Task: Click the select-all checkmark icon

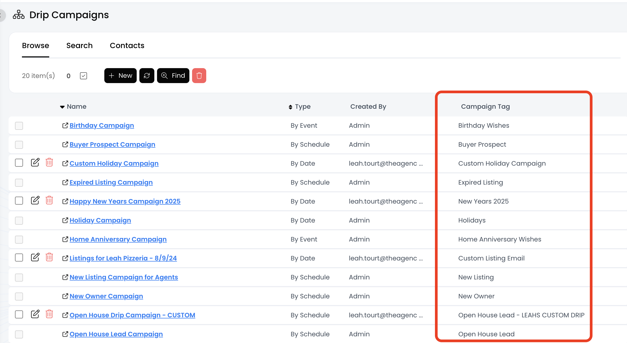Action: 83,76
